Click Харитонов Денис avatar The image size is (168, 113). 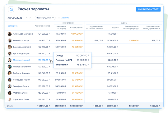(x=10, y=100)
